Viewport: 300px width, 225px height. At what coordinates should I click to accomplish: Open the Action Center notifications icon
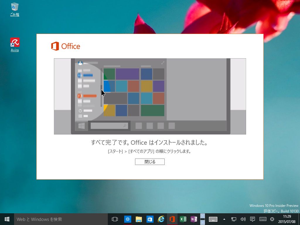[x=253, y=219]
